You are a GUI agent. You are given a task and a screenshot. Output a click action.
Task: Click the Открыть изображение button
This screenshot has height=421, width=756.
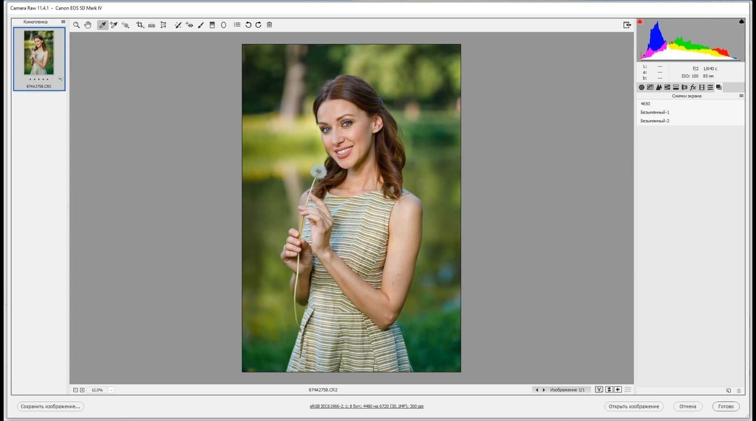[x=634, y=406]
